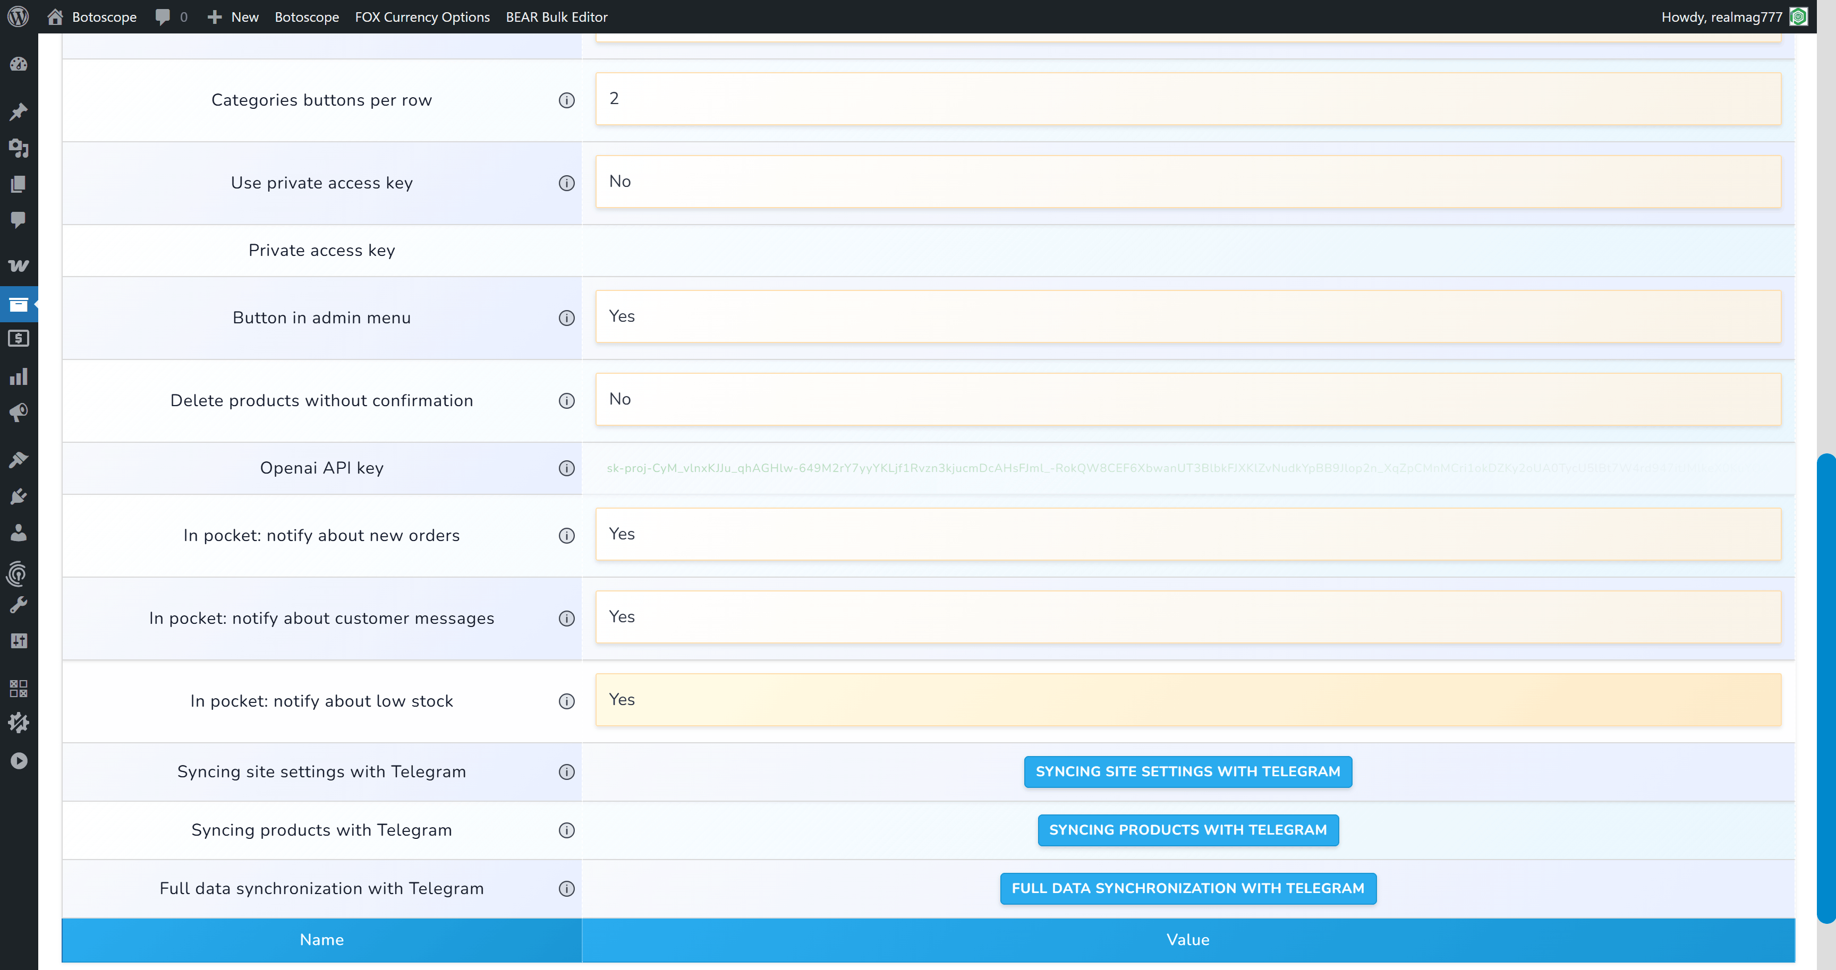Open the Analytics bar-chart icon
Screen dimensions: 1836x970
19,376
